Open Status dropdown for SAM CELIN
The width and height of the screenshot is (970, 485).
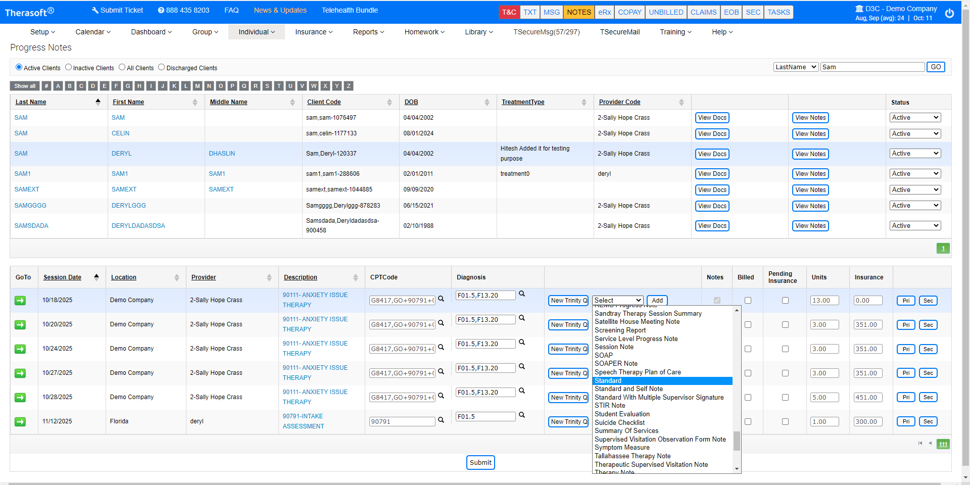pyautogui.click(x=915, y=134)
